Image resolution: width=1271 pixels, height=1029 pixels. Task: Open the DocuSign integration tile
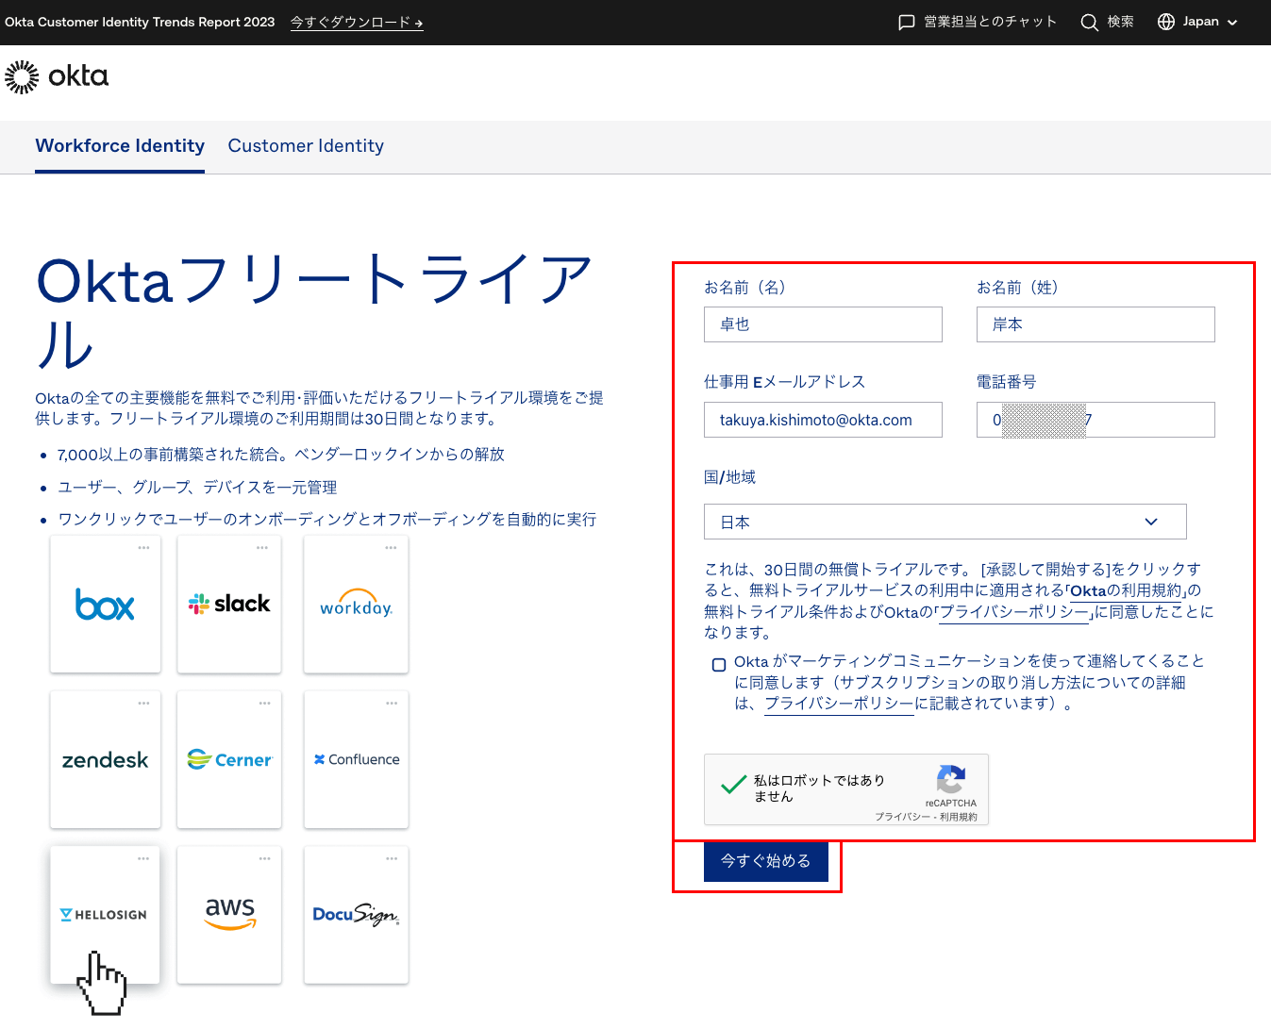click(x=356, y=914)
